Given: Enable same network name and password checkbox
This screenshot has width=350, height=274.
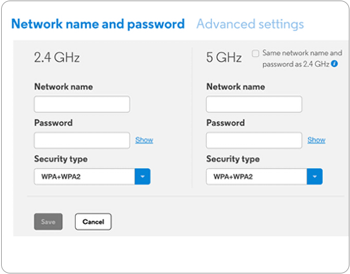Looking at the screenshot, I should click(x=255, y=54).
